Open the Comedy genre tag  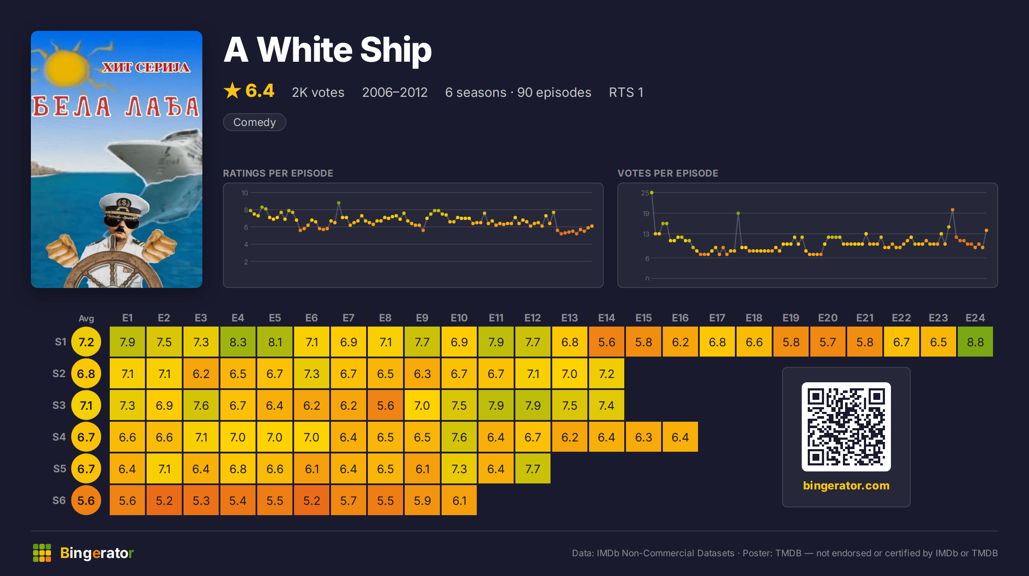click(255, 122)
